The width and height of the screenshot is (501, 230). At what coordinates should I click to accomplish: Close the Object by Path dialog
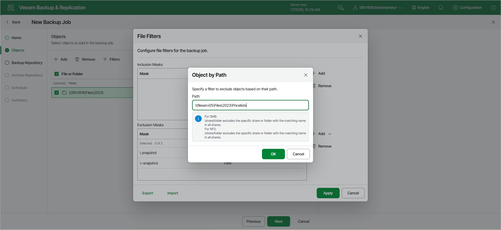coord(306,75)
